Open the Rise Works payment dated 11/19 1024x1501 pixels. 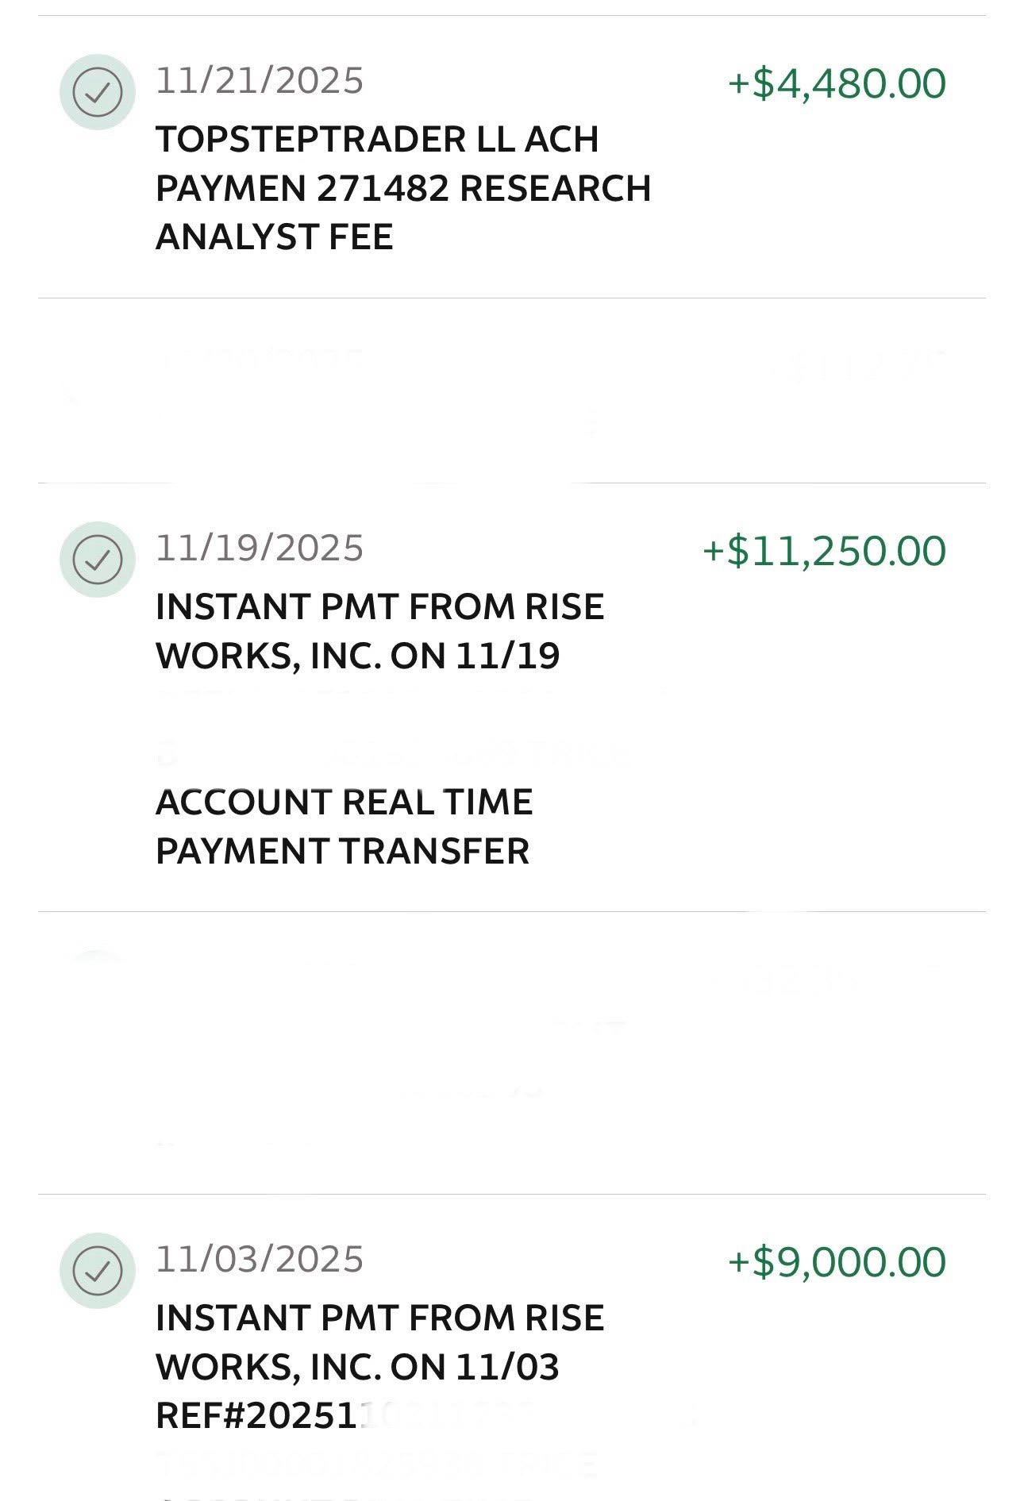tap(379, 607)
